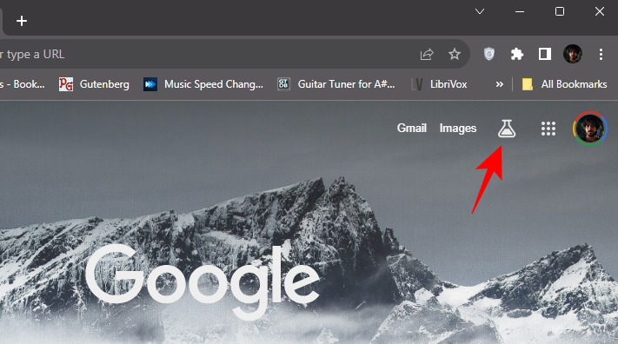
Task: Click the Chrome profile picture in toolbar
Action: tap(573, 54)
